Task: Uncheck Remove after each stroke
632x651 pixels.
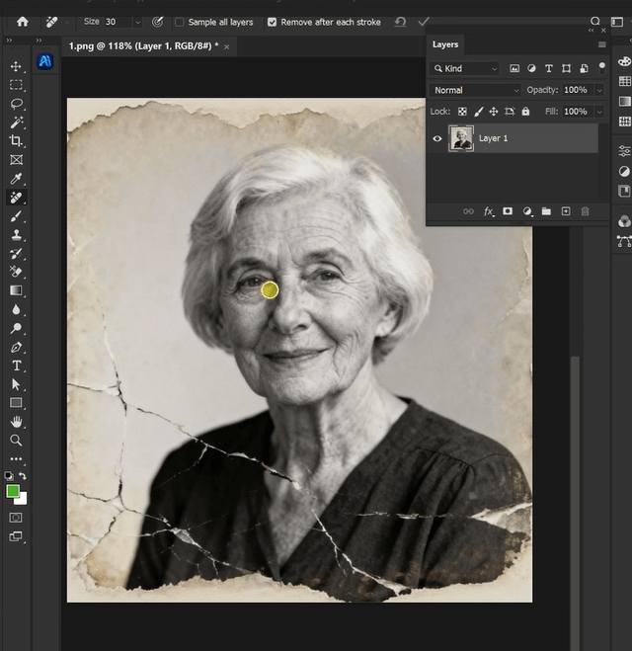Action: point(272,22)
